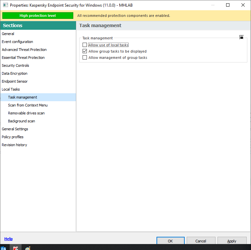Open Background scan subsection

pos(38,121)
